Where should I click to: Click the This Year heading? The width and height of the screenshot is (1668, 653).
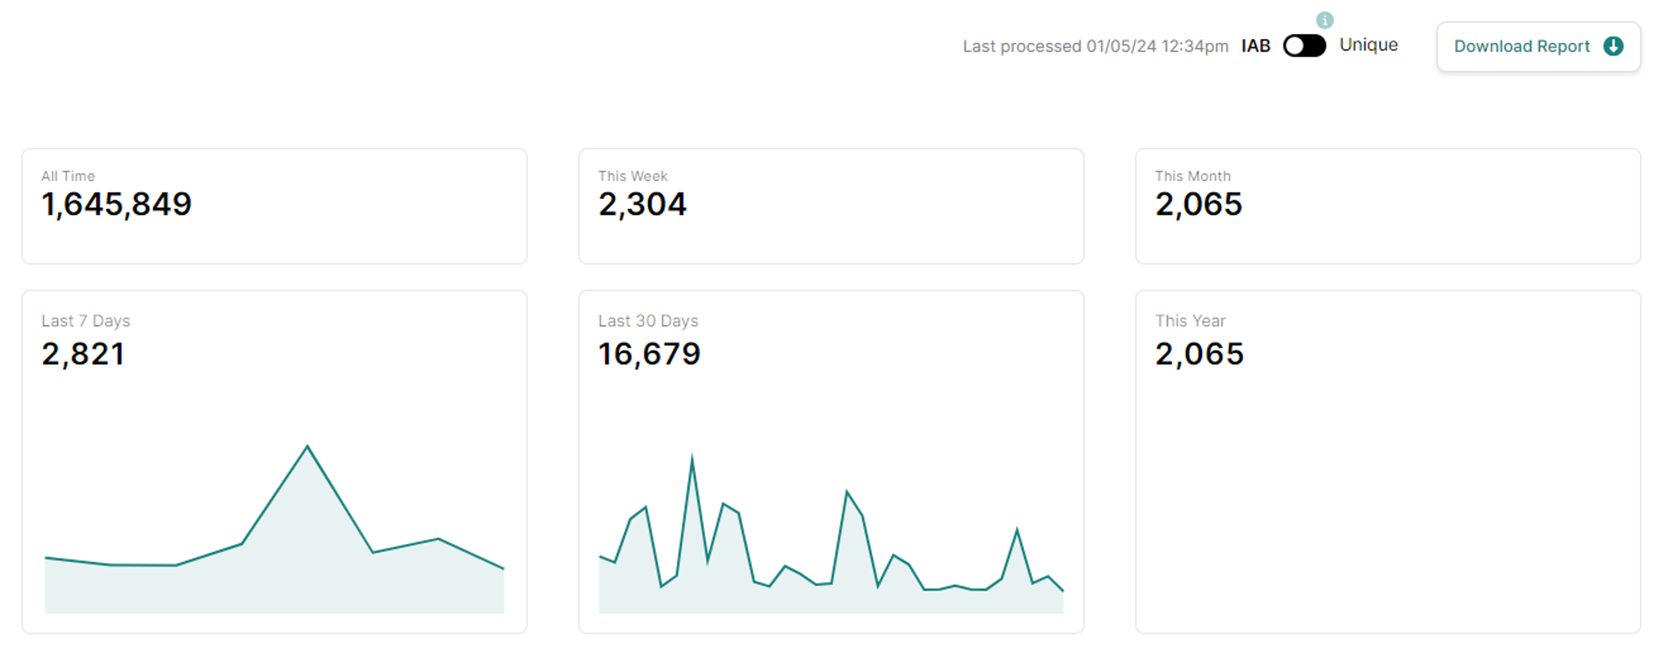[x=1189, y=321]
